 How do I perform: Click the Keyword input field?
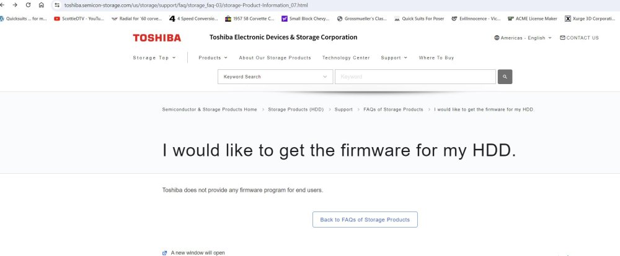[415, 77]
